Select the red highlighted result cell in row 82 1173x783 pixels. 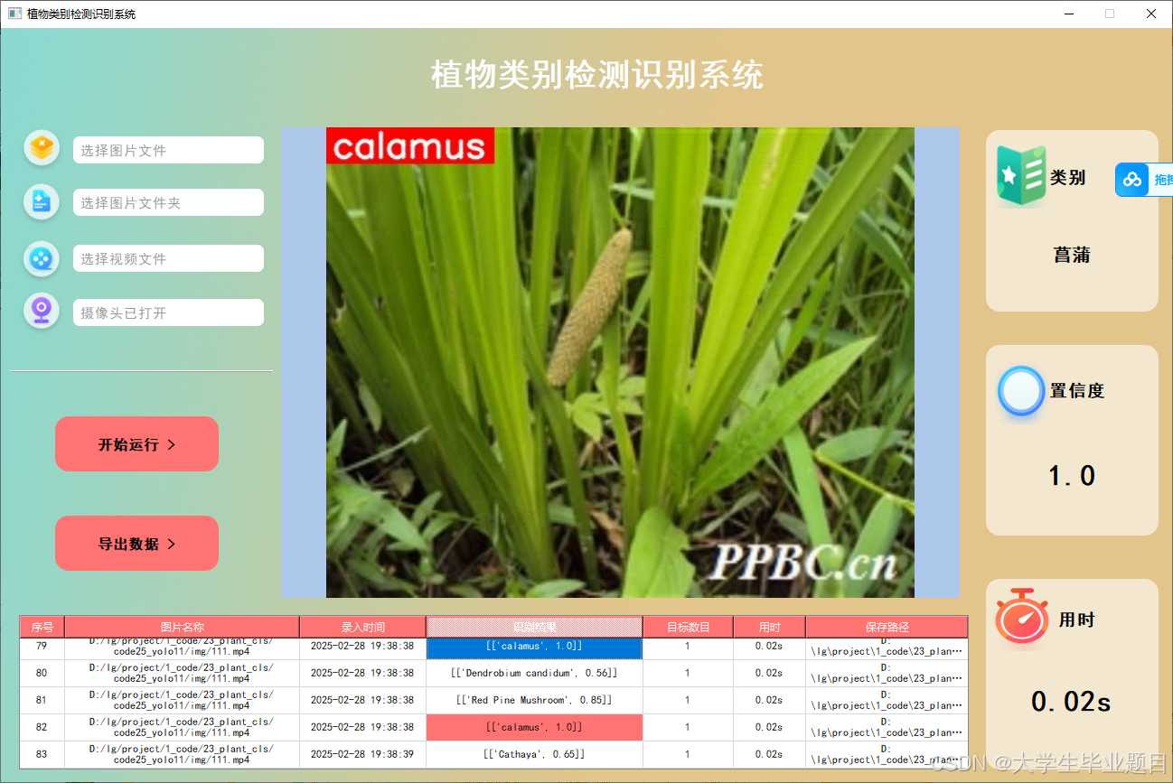[533, 727]
